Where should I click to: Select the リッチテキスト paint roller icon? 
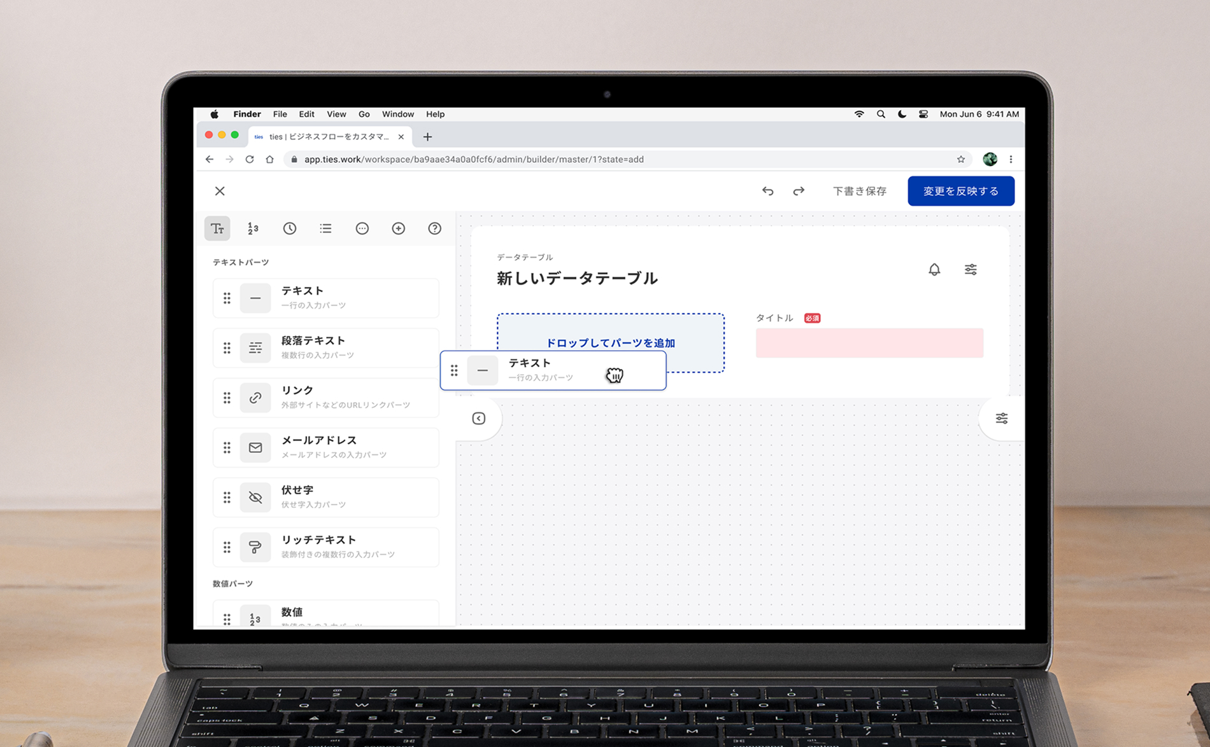[x=255, y=547]
